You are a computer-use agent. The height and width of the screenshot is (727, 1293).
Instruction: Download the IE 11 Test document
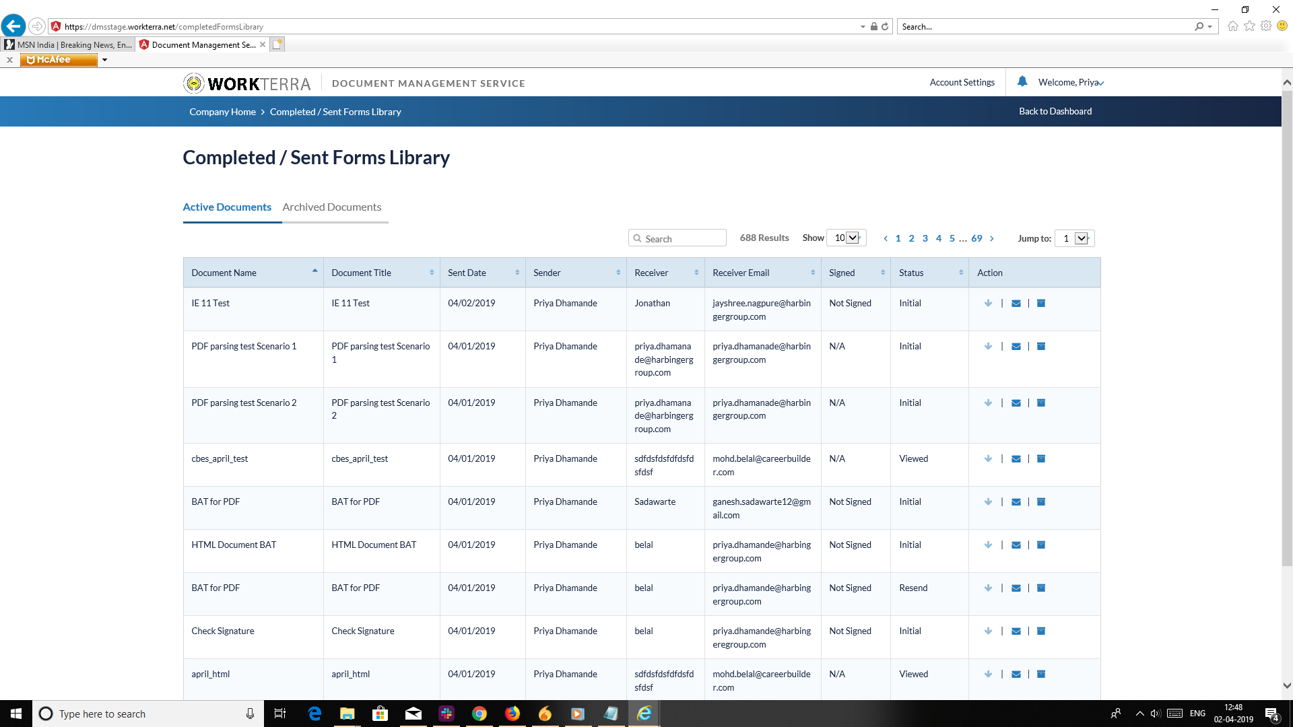click(x=988, y=304)
